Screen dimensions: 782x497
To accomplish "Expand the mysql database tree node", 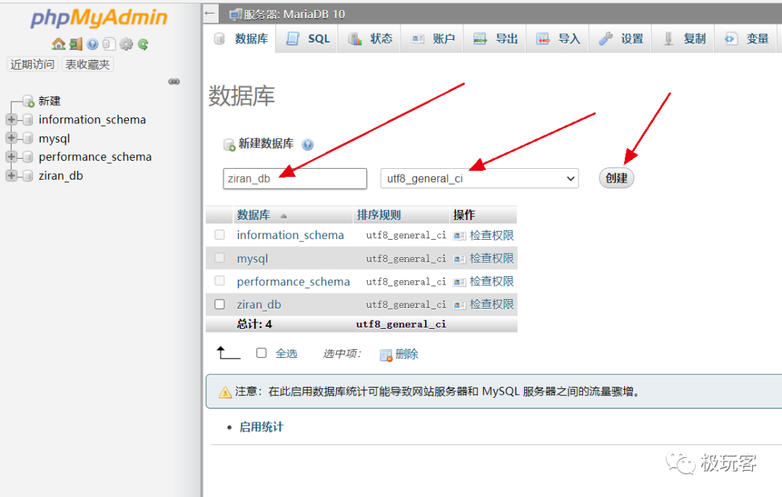I will (12, 138).
